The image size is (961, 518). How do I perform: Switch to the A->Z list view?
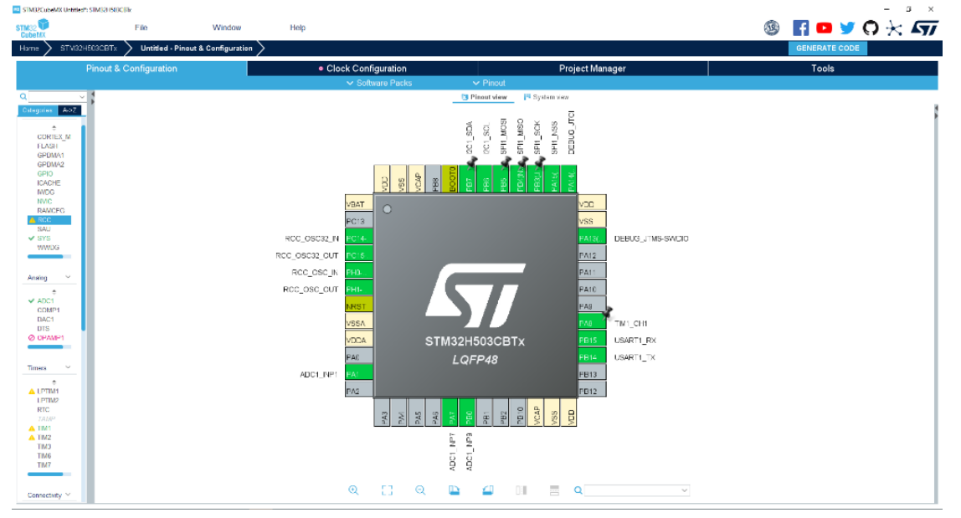point(69,110)
